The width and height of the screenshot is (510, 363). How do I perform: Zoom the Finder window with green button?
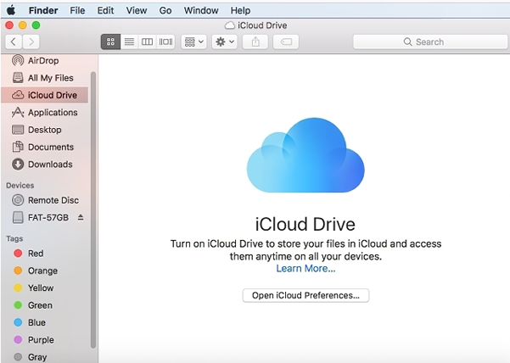point(36,25)
